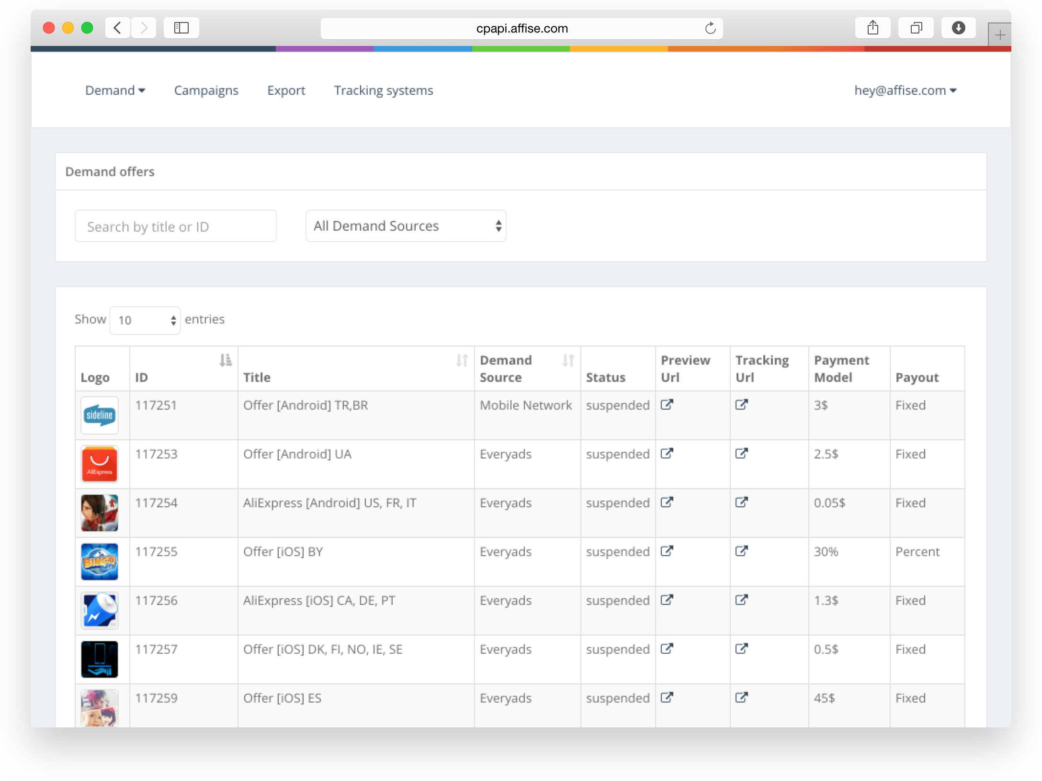This screenshot has width=1042, height=781.
Task: Open preview URL for offer 117251
Action: coord(668,405)
